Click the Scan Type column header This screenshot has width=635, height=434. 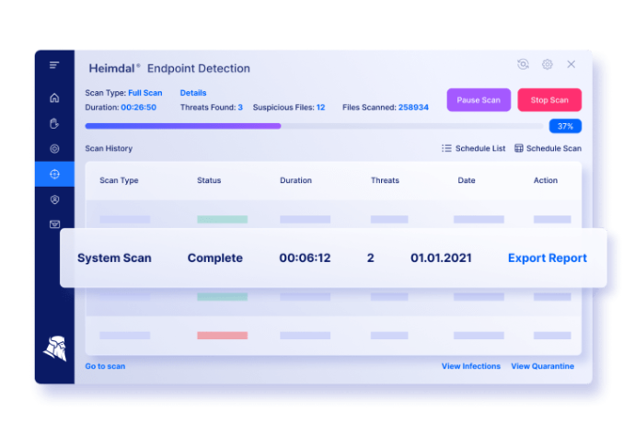pos(119,180)
